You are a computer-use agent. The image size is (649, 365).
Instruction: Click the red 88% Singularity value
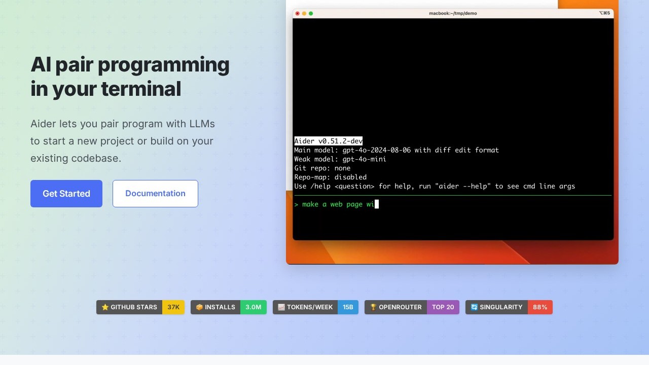click(x=540, y=307)
